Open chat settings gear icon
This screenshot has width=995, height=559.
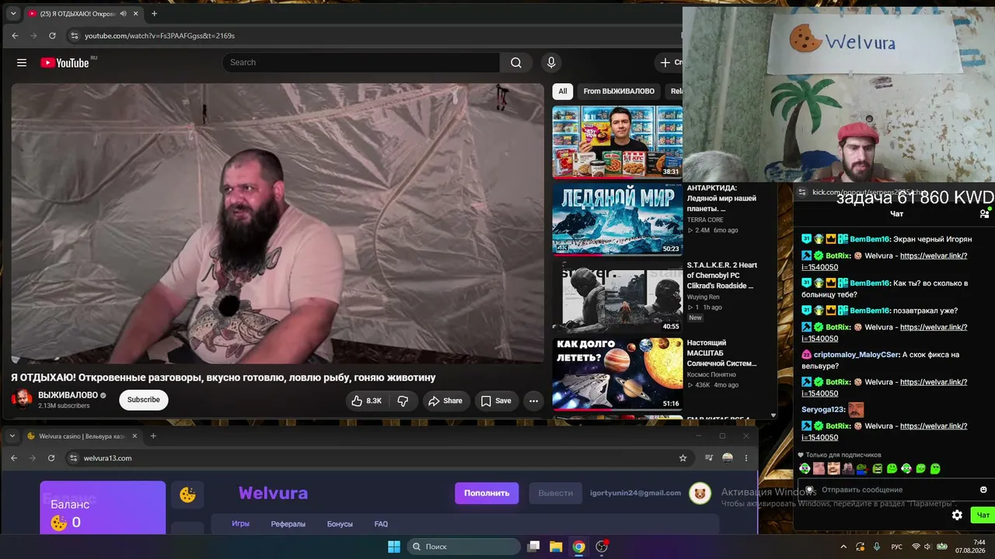tap(957, 515)
